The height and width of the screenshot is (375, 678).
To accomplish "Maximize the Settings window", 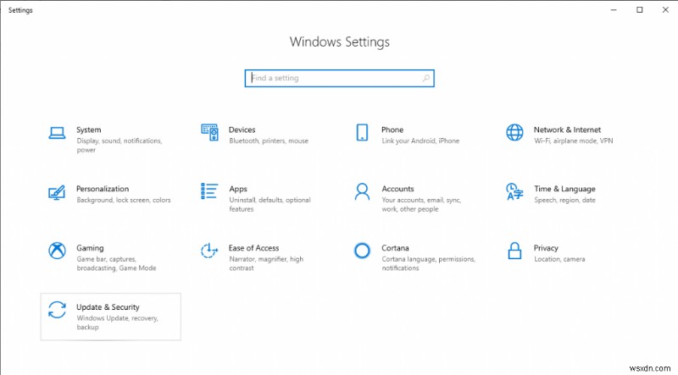I will (x=640, y=9).
